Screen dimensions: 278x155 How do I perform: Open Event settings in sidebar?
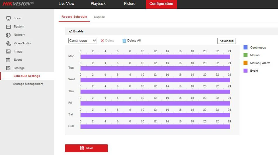pos(18,60)
